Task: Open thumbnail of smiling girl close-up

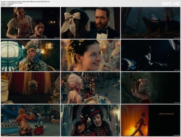Action: click(x=90, y=55)
